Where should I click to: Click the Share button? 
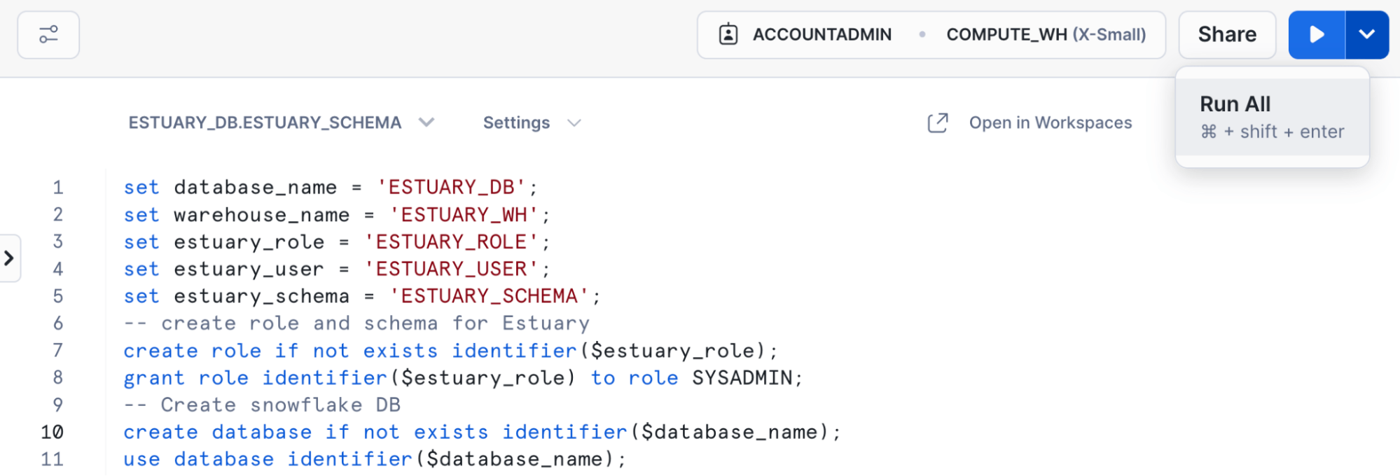[x=1227, y=34]
